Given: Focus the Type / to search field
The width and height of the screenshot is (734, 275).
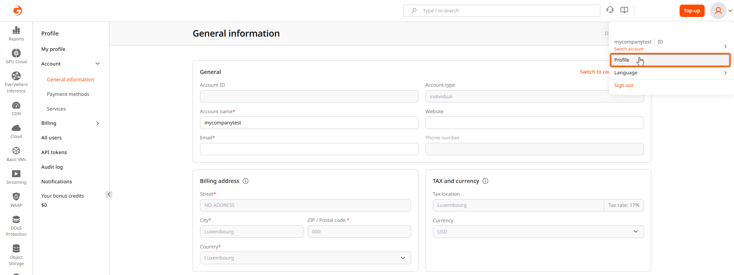Looking at the screenshot, I should coord(502,11).
